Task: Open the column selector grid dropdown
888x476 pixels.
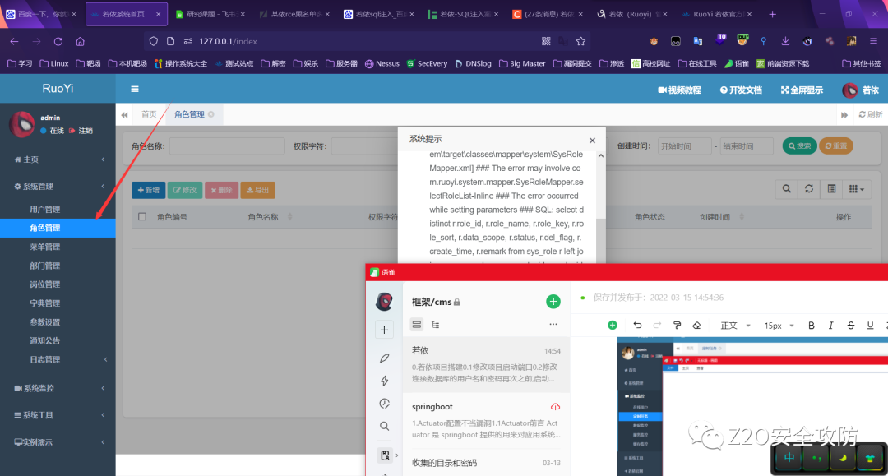Action: (856, 189)
